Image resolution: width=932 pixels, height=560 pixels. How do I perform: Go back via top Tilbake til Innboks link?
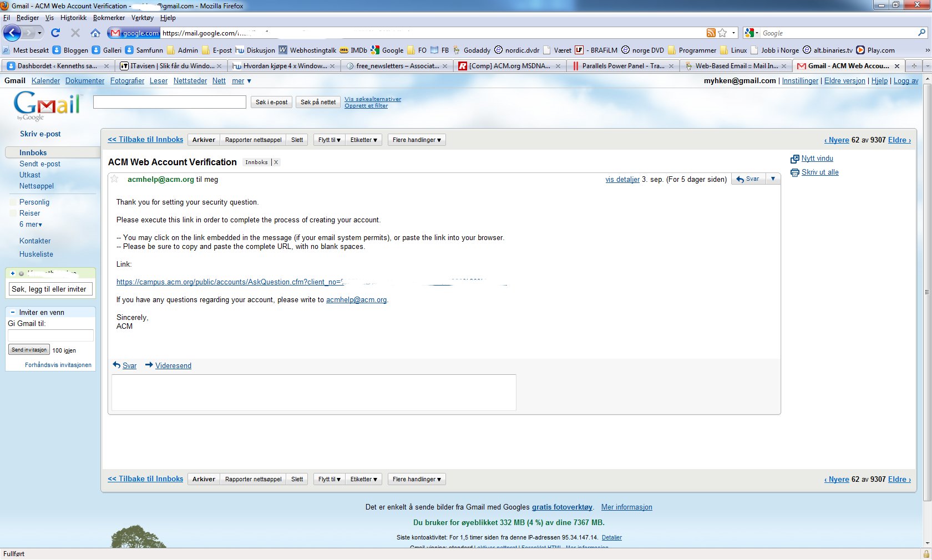coord(145,140)
